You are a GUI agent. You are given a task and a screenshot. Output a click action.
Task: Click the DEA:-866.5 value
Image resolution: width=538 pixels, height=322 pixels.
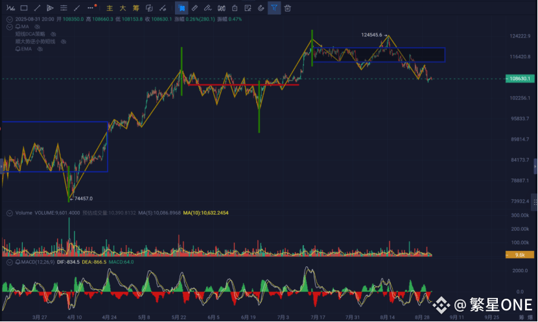coord(94,262)
